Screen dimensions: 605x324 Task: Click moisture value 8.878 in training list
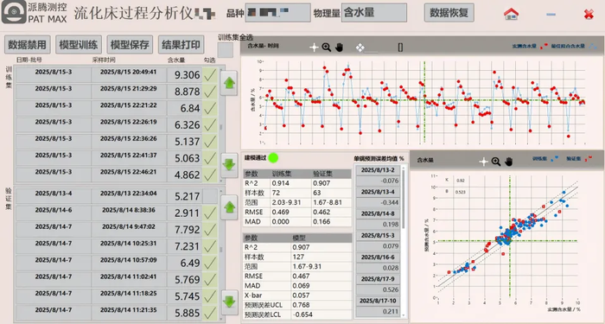[x=184, y=92]
